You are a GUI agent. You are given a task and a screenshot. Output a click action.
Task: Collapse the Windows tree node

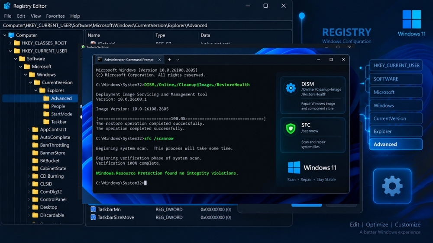point(26,75)
